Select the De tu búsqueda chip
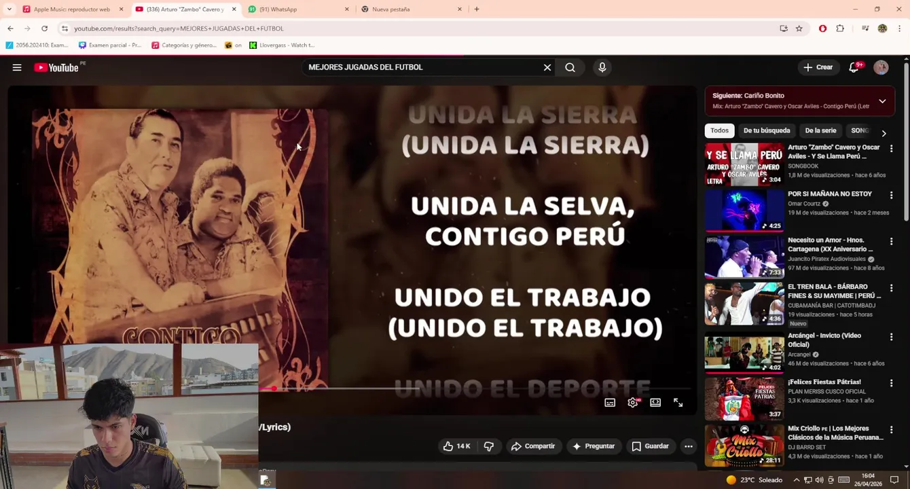 pyautogui.click(x=767, y=130)
